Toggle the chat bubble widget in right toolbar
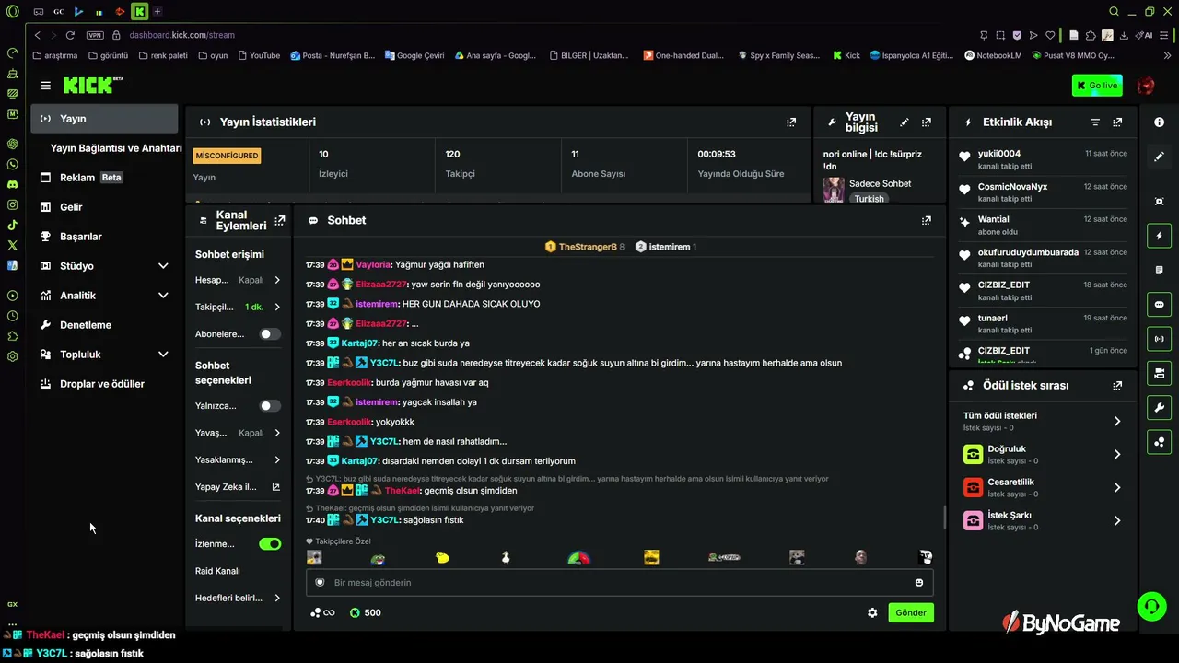 pyautogui.click(x=1159, y=305)
